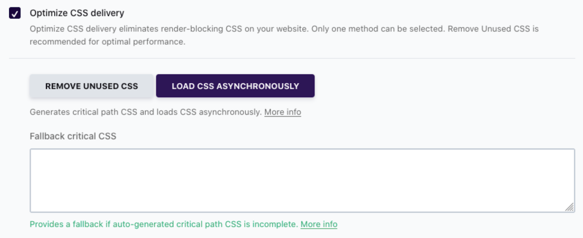Click the text area resize grip icon

click(x=569, y=207)
